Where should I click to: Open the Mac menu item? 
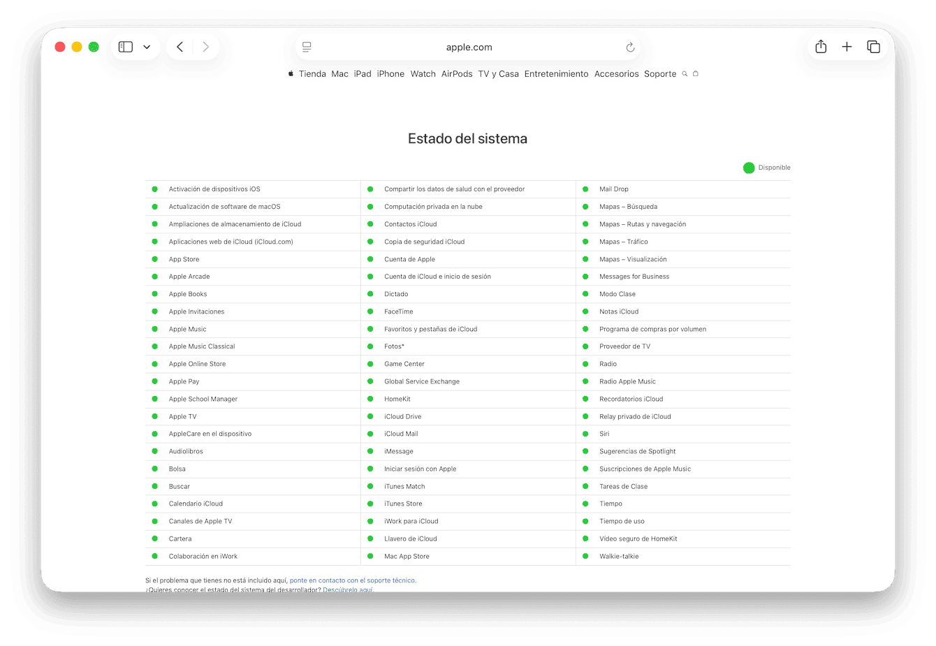coord(339,74)
